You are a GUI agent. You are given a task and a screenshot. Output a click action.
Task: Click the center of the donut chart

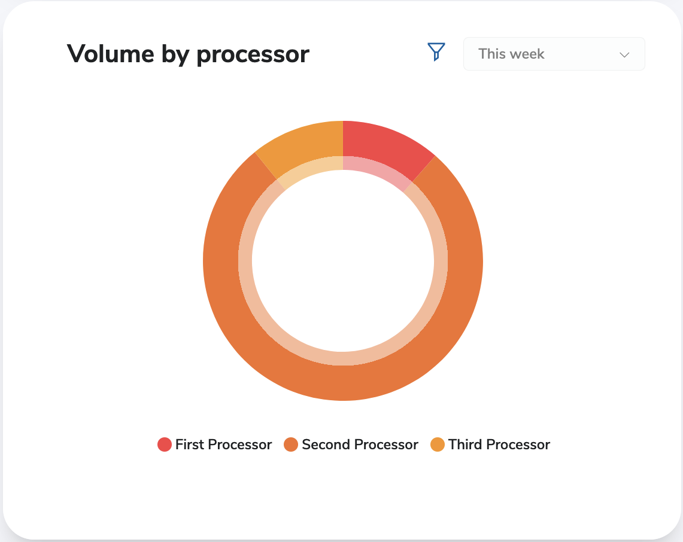coord(344,261)
